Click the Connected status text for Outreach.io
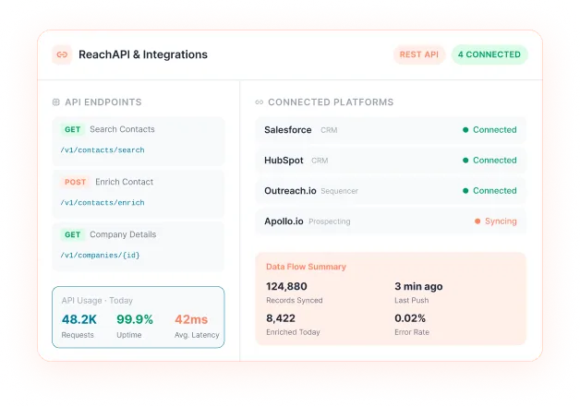Viewport: 580px width, 406px height. coord(494,191)
